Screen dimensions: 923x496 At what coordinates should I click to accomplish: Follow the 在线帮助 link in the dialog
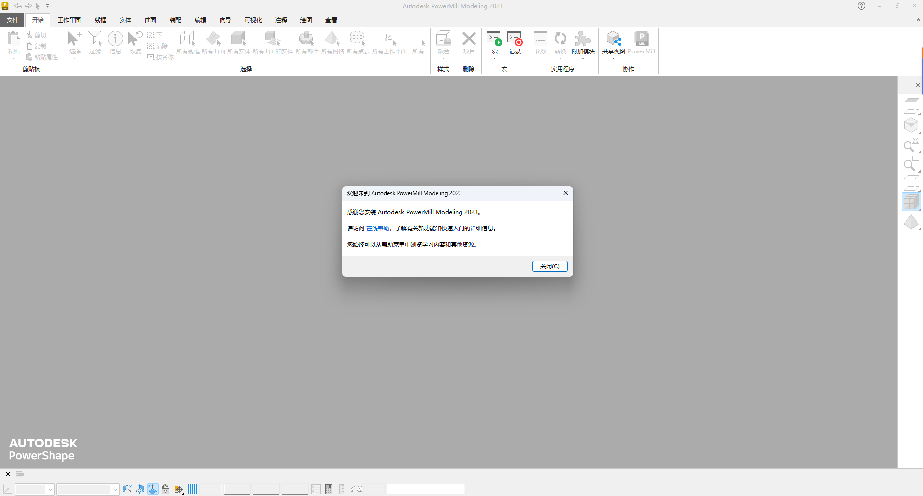(378, 228)
